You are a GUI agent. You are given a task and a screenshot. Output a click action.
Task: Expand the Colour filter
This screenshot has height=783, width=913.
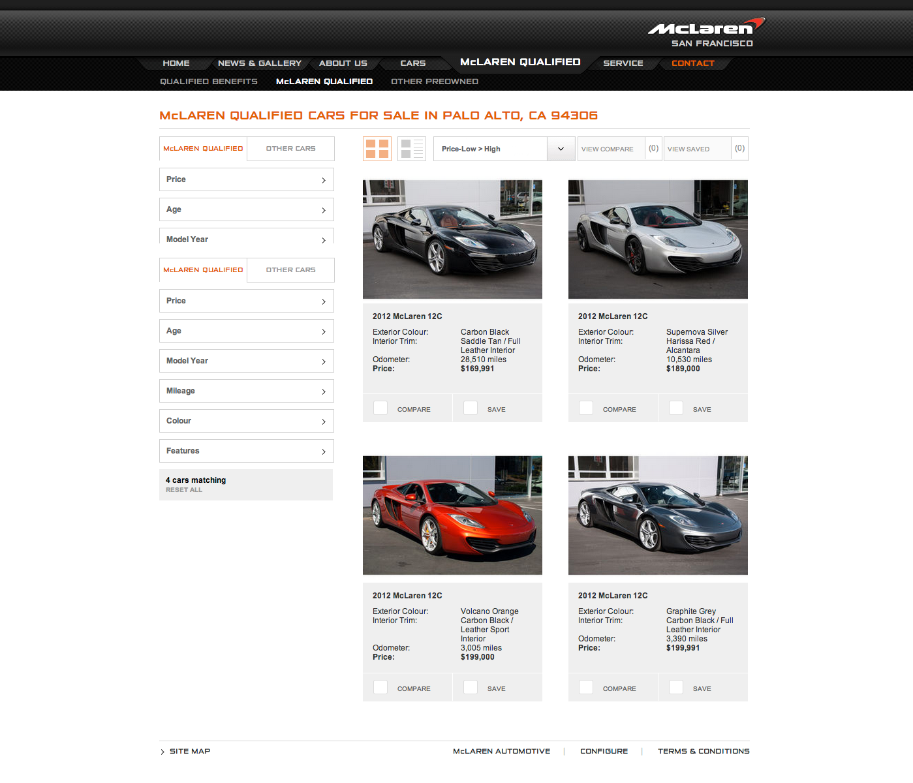[247, 421]
